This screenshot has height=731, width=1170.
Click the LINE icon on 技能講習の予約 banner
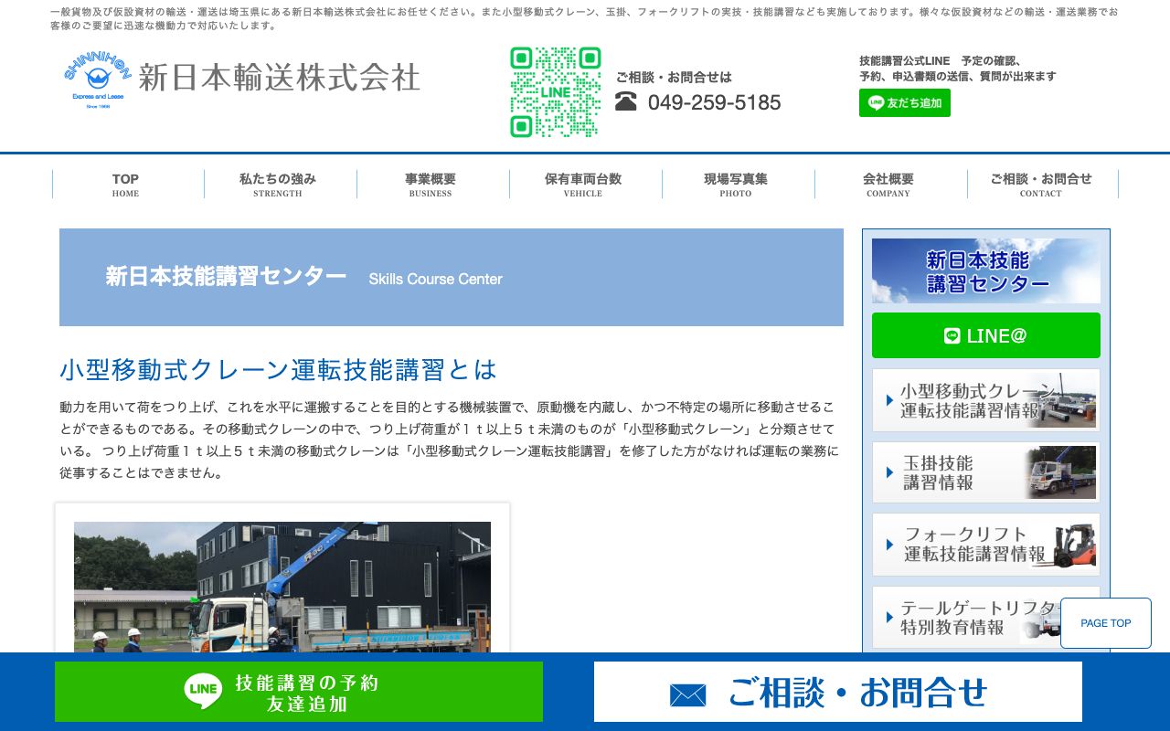(202, 692)
